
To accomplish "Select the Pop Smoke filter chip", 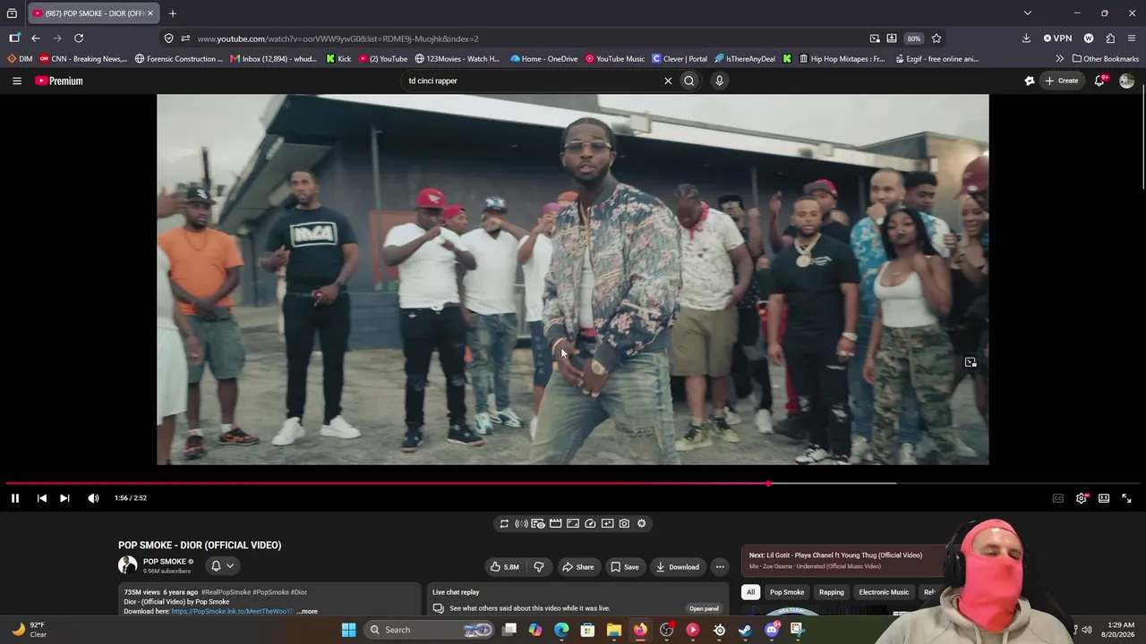I will [787, 592].
